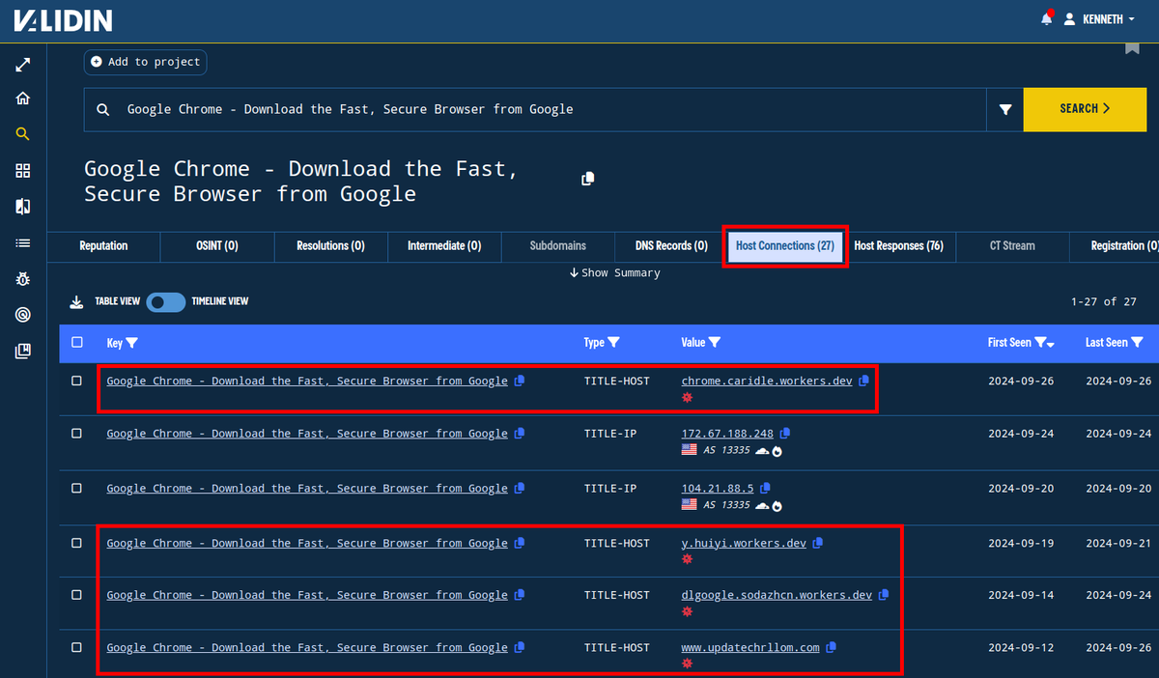Image resolution: width=1159 pixels, height=678 pixels.
Task: Open the search icon in sidebar
Action: (x=23, y=134)
